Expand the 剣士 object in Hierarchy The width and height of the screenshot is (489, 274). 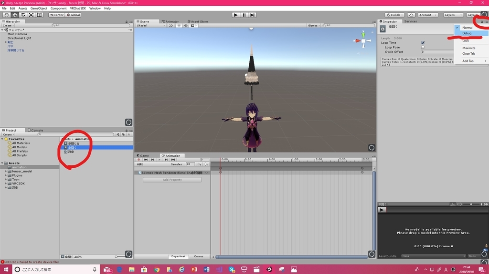pyautogui.click(x=6, y=42)
